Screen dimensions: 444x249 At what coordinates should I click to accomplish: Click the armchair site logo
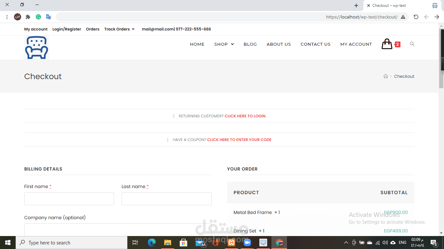click(x=36, y=47)
